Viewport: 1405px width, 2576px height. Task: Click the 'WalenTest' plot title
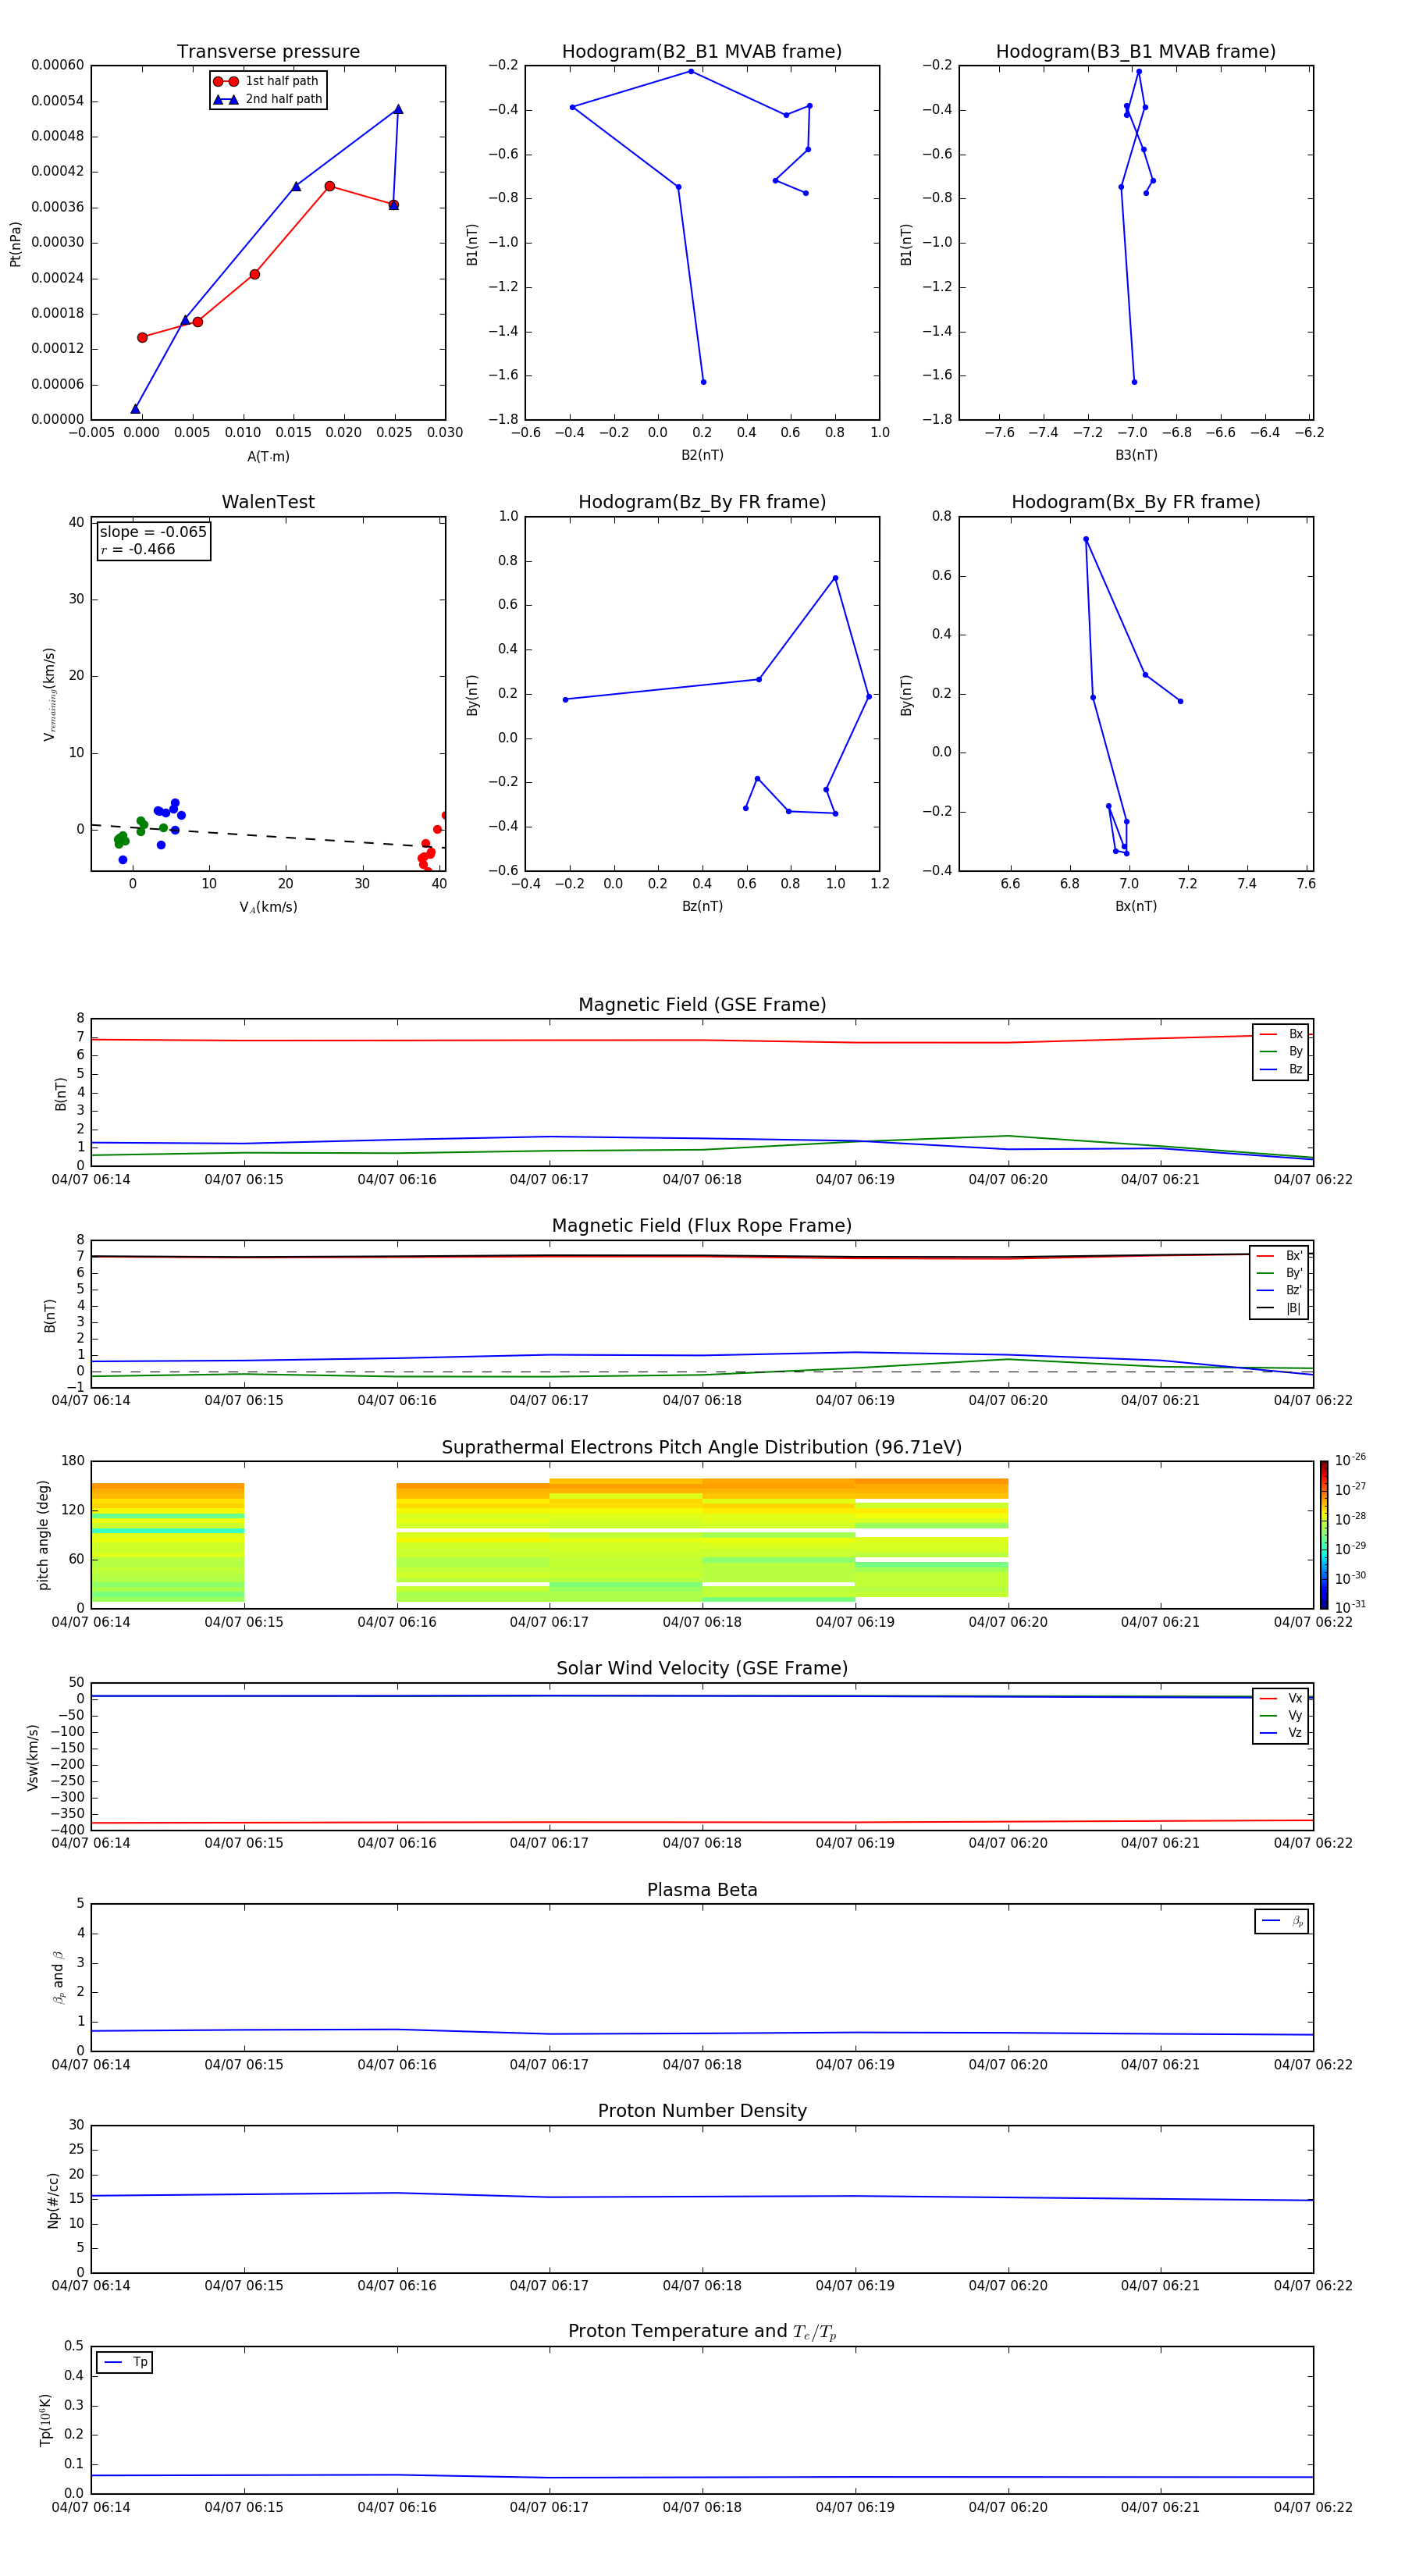click(268, 502)
